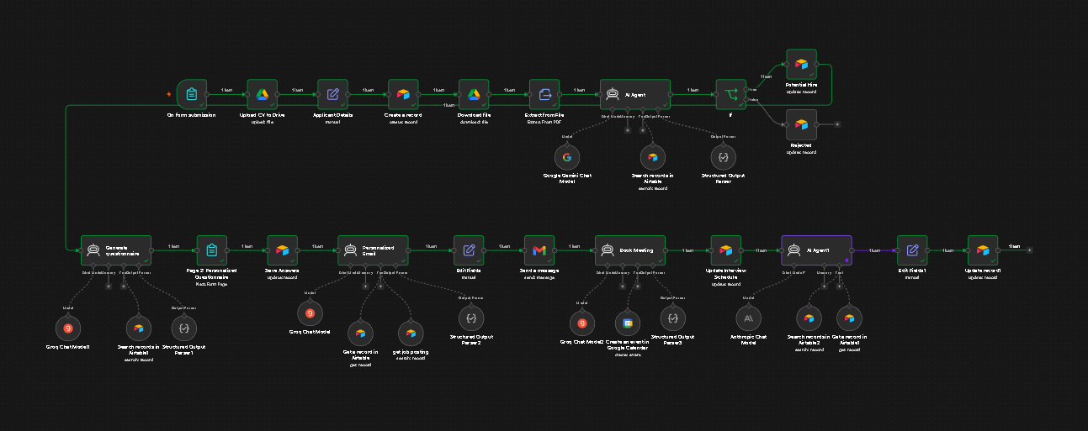Screen dimensions: 1088x431
Task: Select the Edit Fields1 node
Action: [x=912, y=250]
